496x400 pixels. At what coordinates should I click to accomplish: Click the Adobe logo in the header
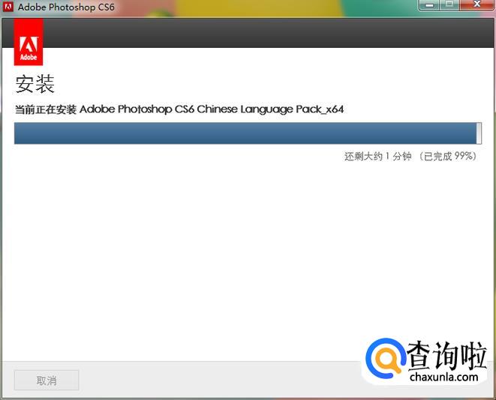tap(29, 42)
